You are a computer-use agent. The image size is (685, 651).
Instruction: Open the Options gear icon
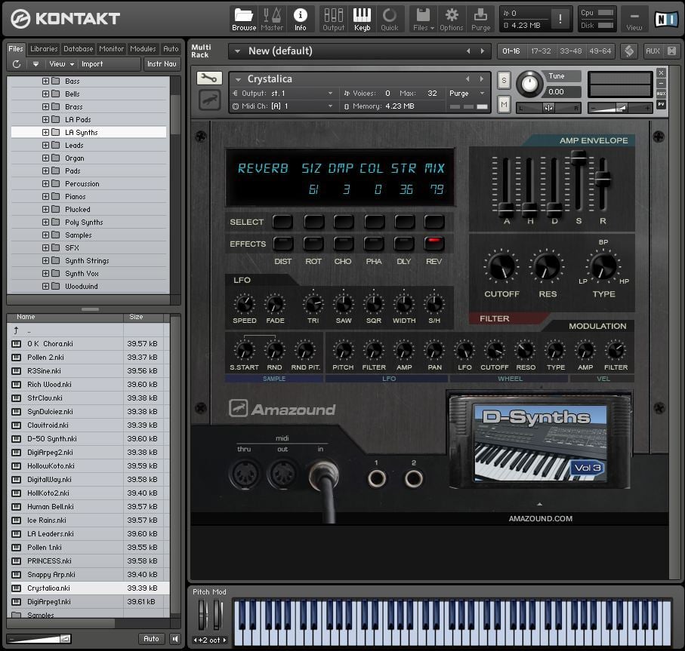(x=452, y=19)
